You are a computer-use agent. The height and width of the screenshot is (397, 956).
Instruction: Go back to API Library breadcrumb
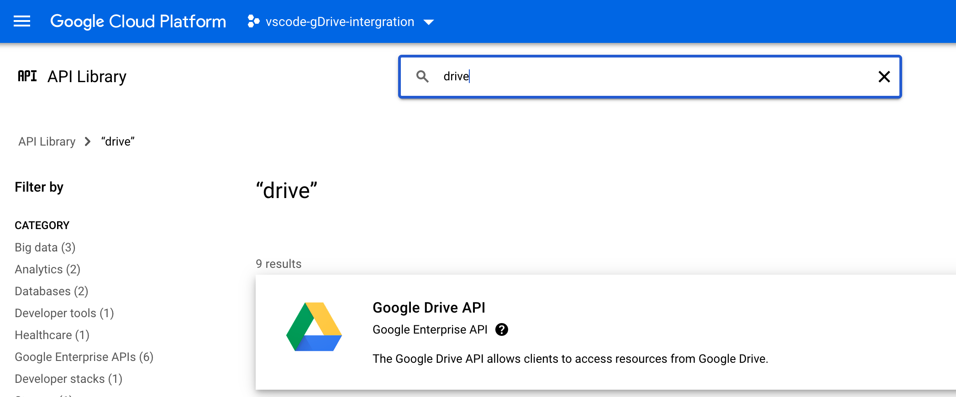pyautogui.click(x=47, y=142)
